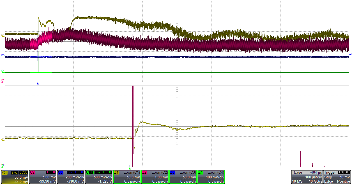The height and width of the screenshot is (184, 352).
Task: Click the C3 source badge in the Trigger box
Action: coord(341,173)
